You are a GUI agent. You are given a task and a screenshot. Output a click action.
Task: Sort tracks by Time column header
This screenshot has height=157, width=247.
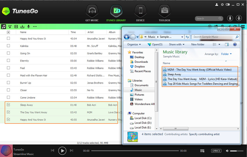point(73,32)
